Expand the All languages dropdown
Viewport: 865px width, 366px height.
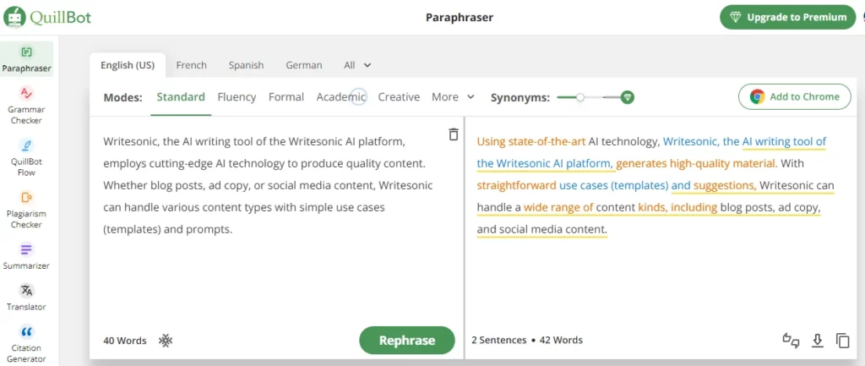coord(357,65)
